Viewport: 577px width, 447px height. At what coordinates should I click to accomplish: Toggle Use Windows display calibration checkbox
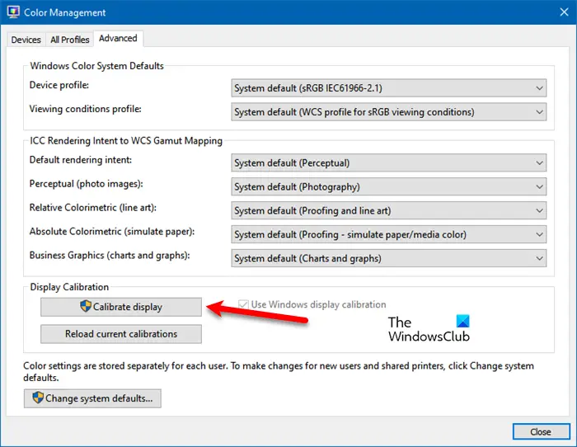point(243,305)
